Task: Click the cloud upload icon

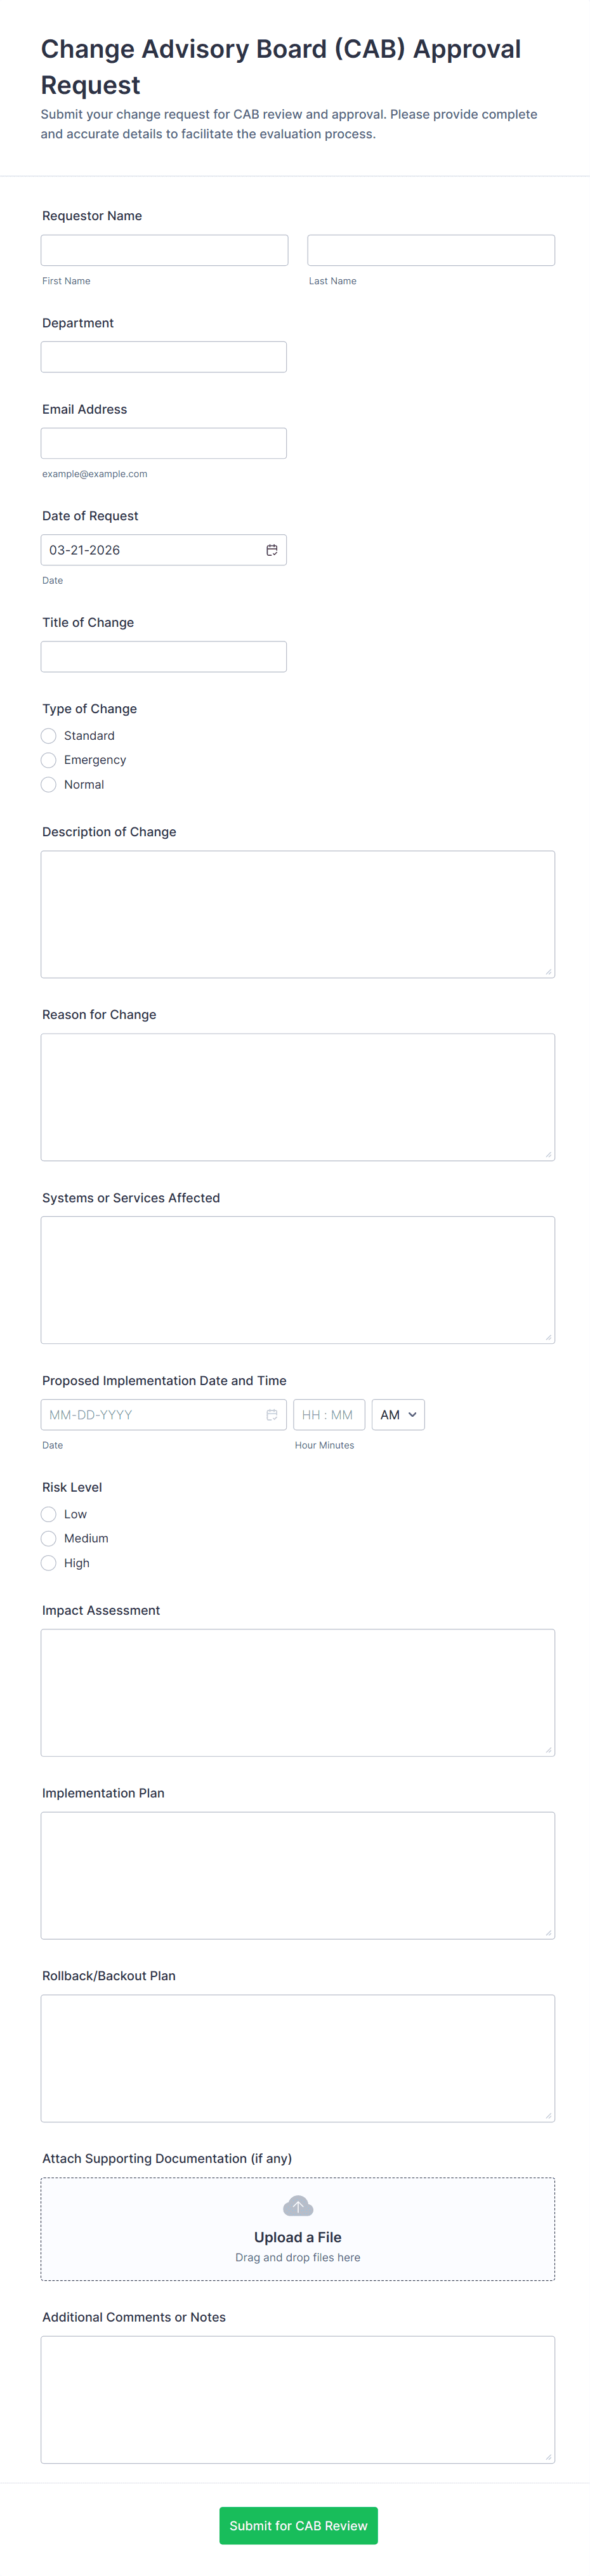Action: (298, 2206)
